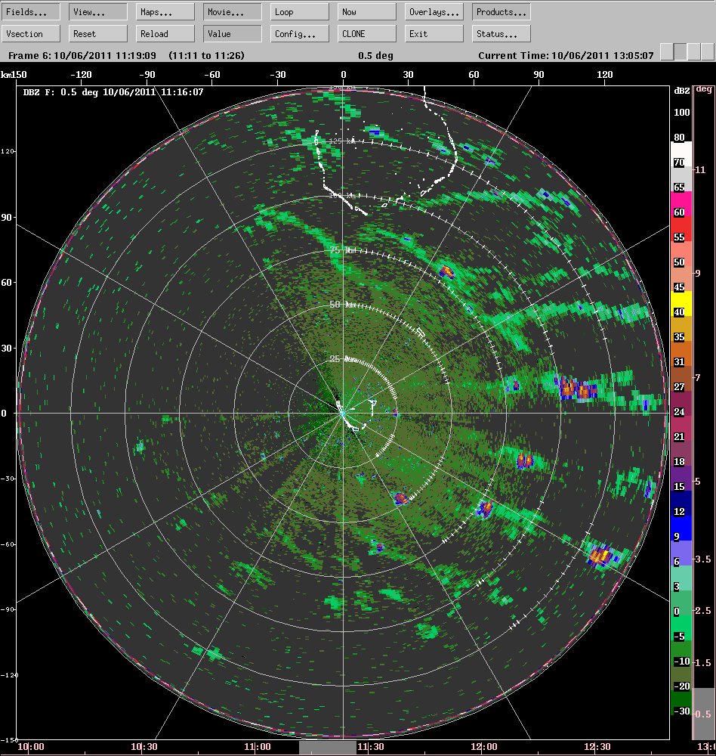The height and width of the screenshot is (756, 716).
Task: Click the -20 dBZ label on color scale
Action: click(x=682, y=686)
